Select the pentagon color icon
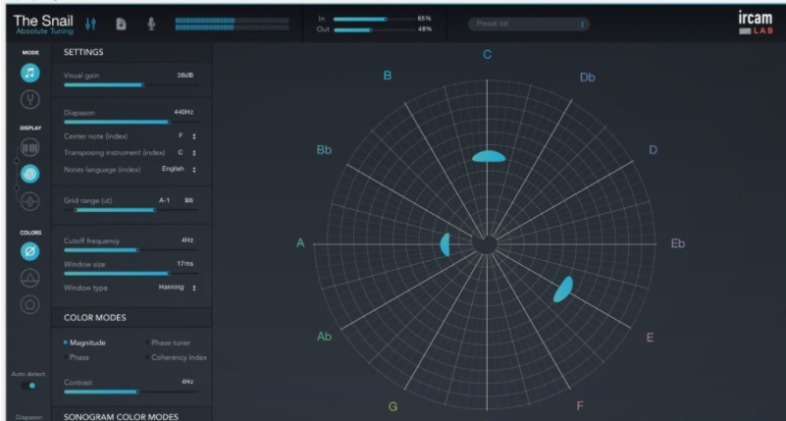 (30, 304)
